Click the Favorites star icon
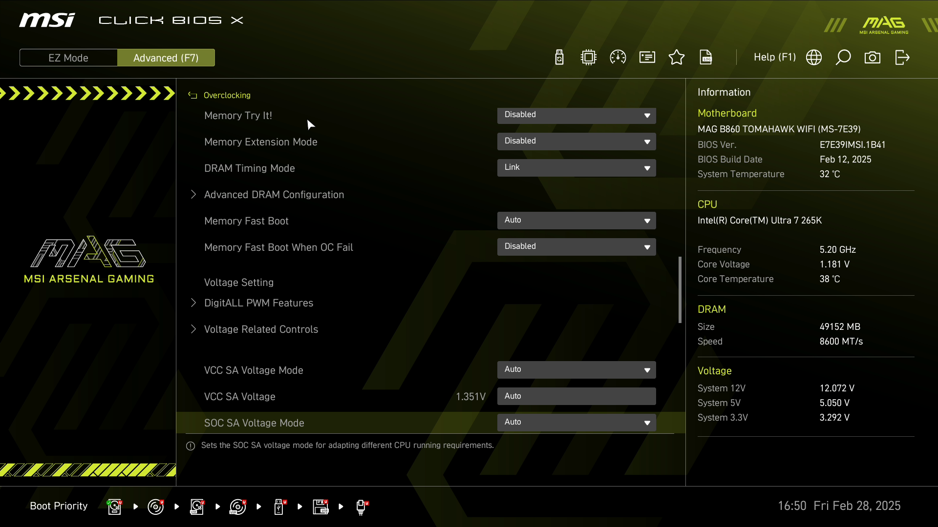Screen dimensions: 938x527 tap(677, 58)
